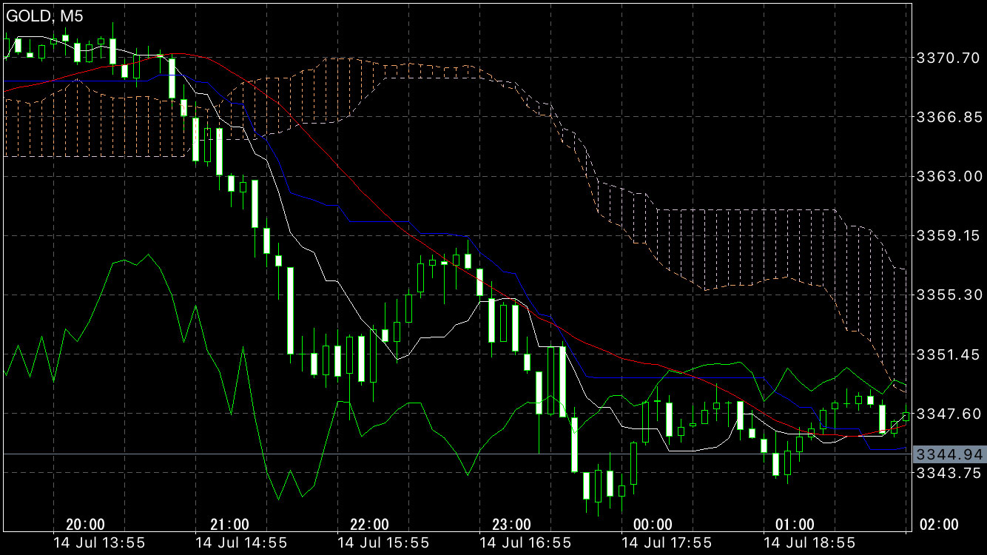Click the 3351.45 price label
Screen dimensions: 987x555
tap(949, 354)
